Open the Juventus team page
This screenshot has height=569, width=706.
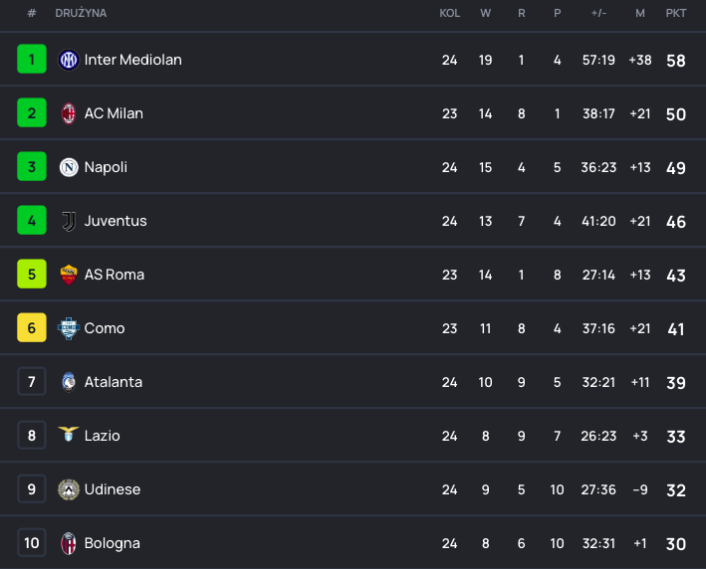tap(116, 221)
